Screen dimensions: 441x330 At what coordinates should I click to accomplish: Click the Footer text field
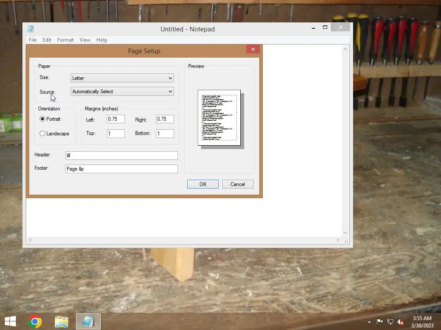(121, 169)
